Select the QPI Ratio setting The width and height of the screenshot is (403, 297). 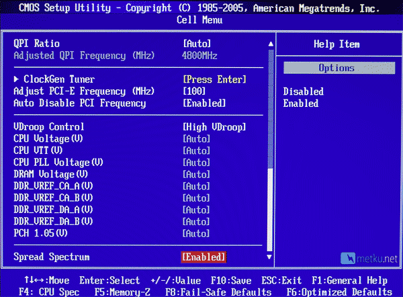[x=36, y=44]
